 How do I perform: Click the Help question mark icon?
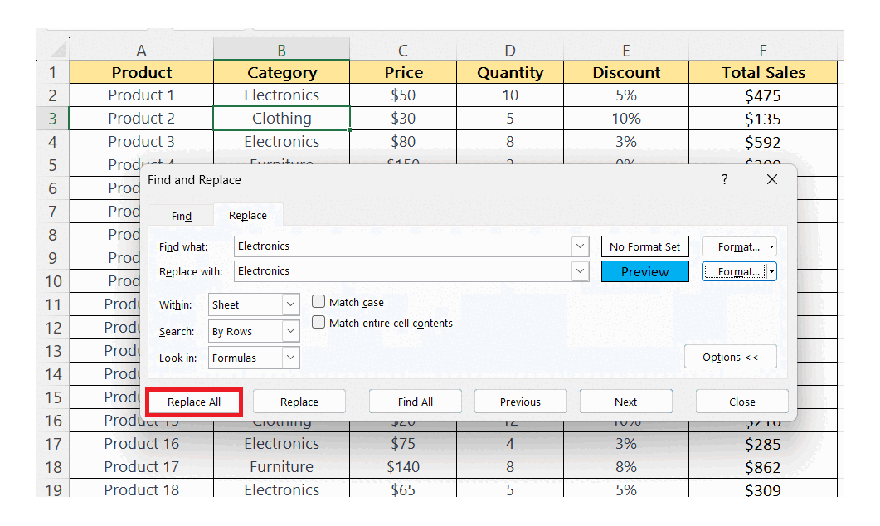[723, 179]
